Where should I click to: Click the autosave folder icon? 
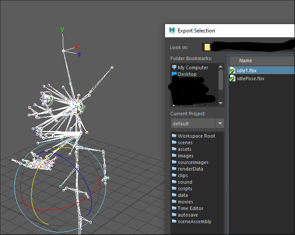pyautogui.click(x=174, y=214)
